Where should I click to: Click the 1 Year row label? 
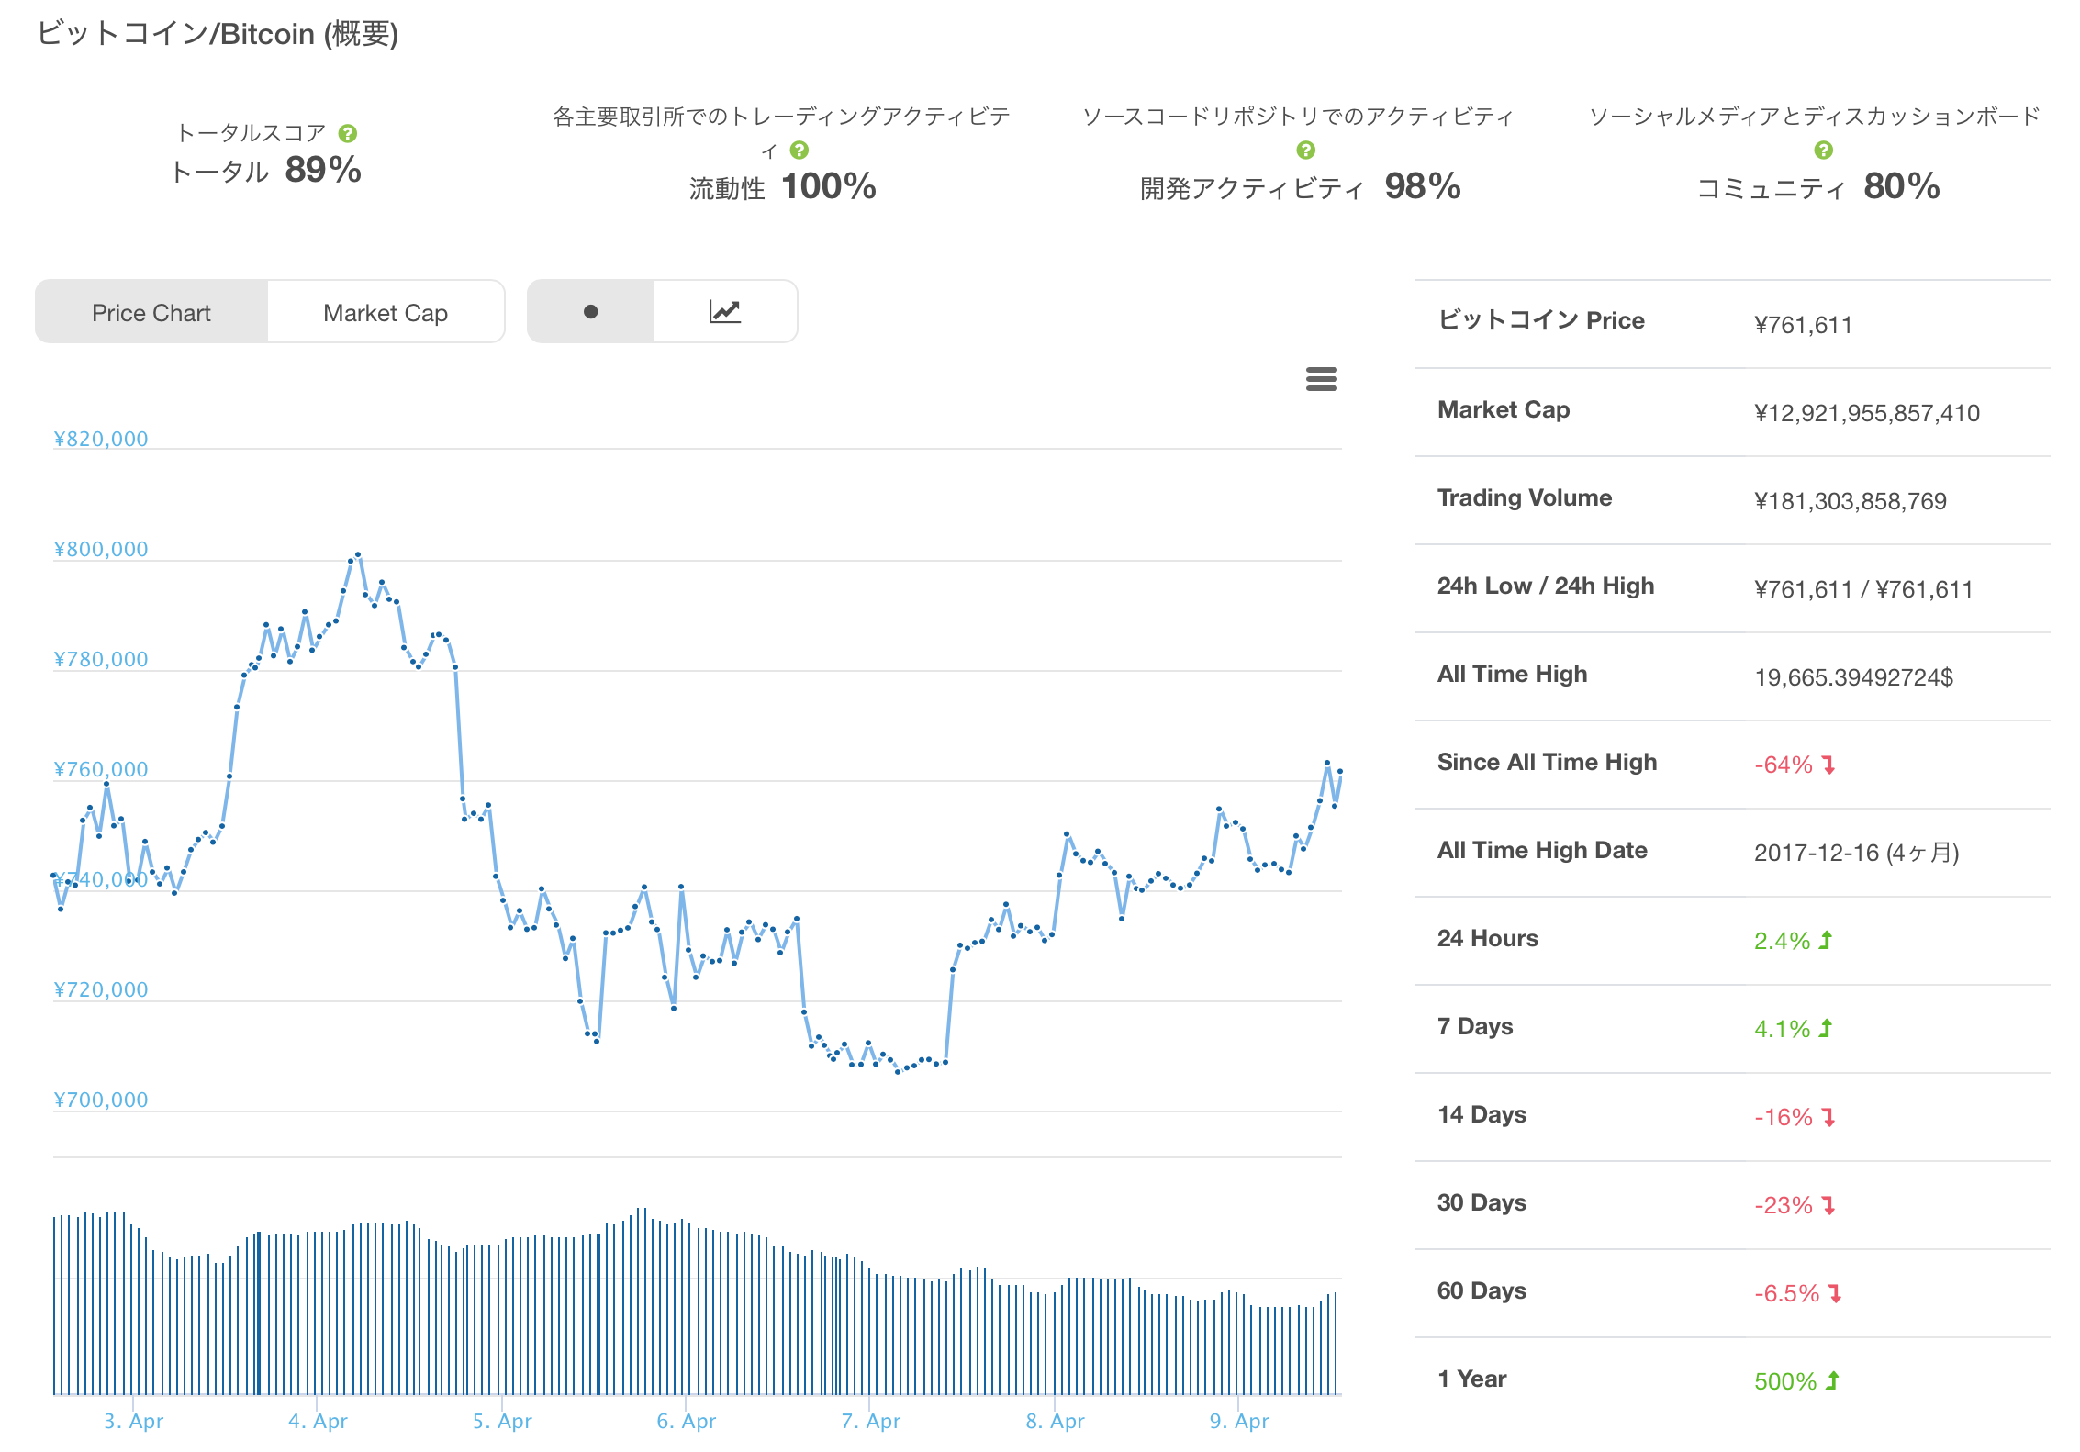1471,1379
